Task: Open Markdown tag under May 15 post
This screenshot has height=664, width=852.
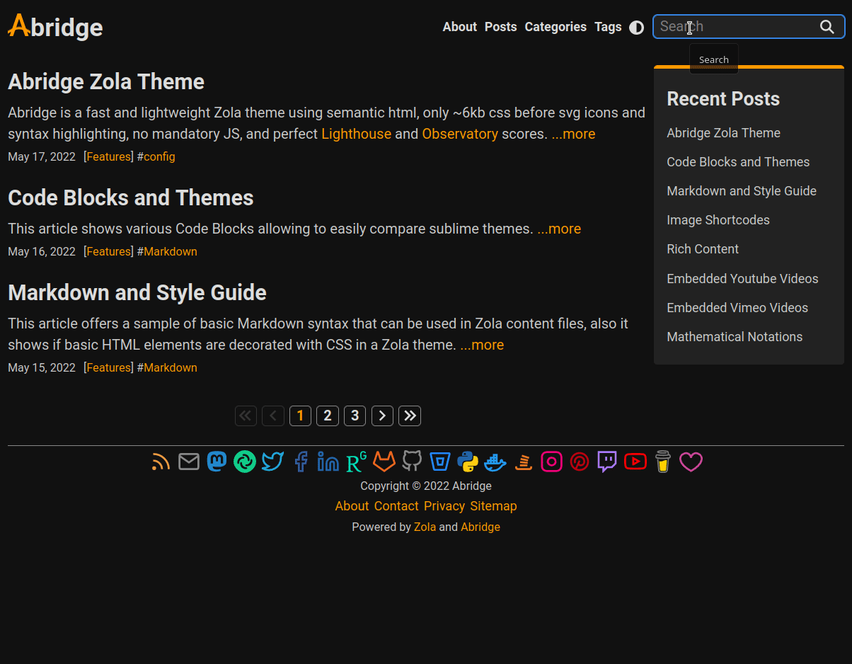Action: (x=171, y=367)
